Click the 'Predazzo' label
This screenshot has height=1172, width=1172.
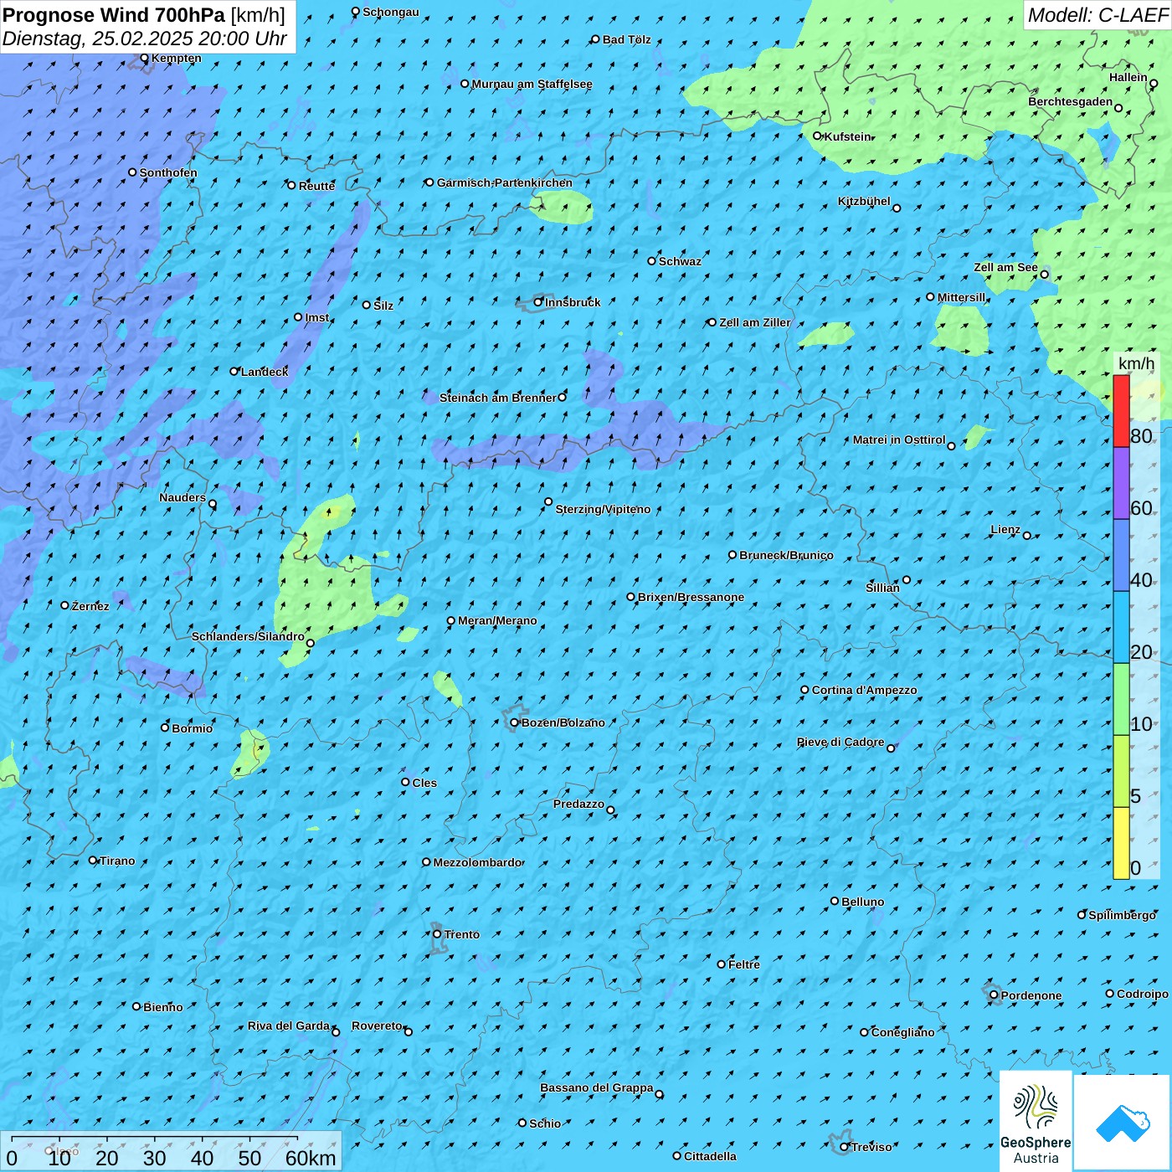point(578,804)
